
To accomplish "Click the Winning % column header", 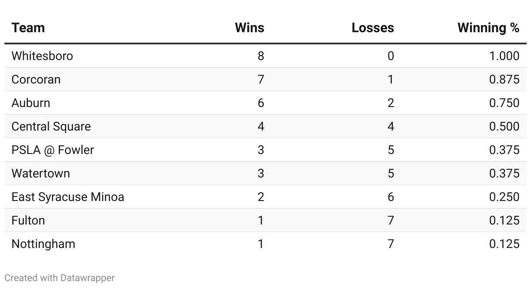I will [488, 28].
